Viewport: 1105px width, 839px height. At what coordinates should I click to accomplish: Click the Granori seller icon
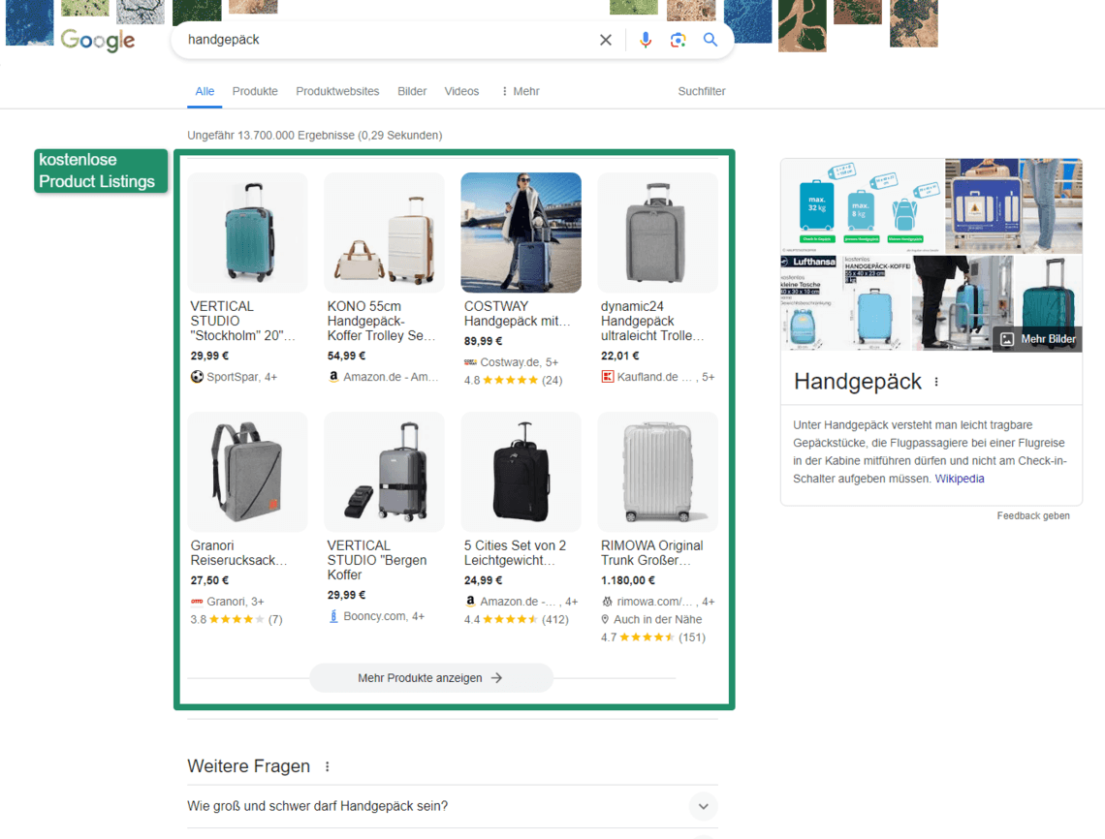click(197, 602)
